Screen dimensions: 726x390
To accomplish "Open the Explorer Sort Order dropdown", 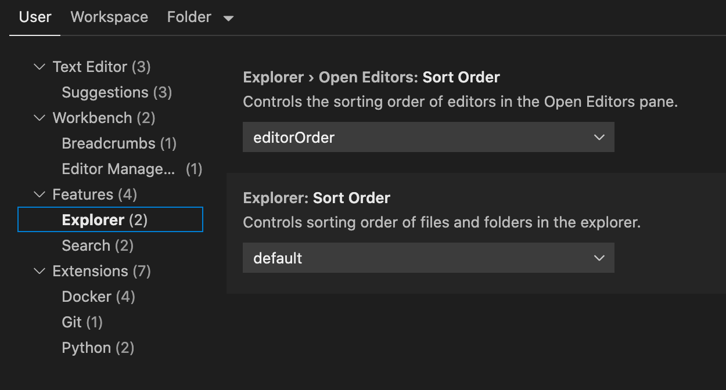I will tap(428, 258).
